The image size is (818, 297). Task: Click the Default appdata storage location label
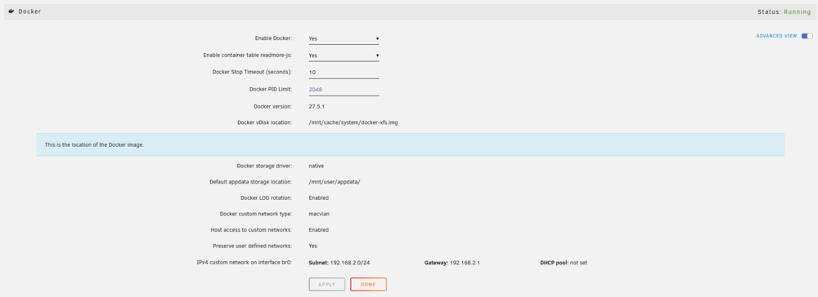point(250,182)
